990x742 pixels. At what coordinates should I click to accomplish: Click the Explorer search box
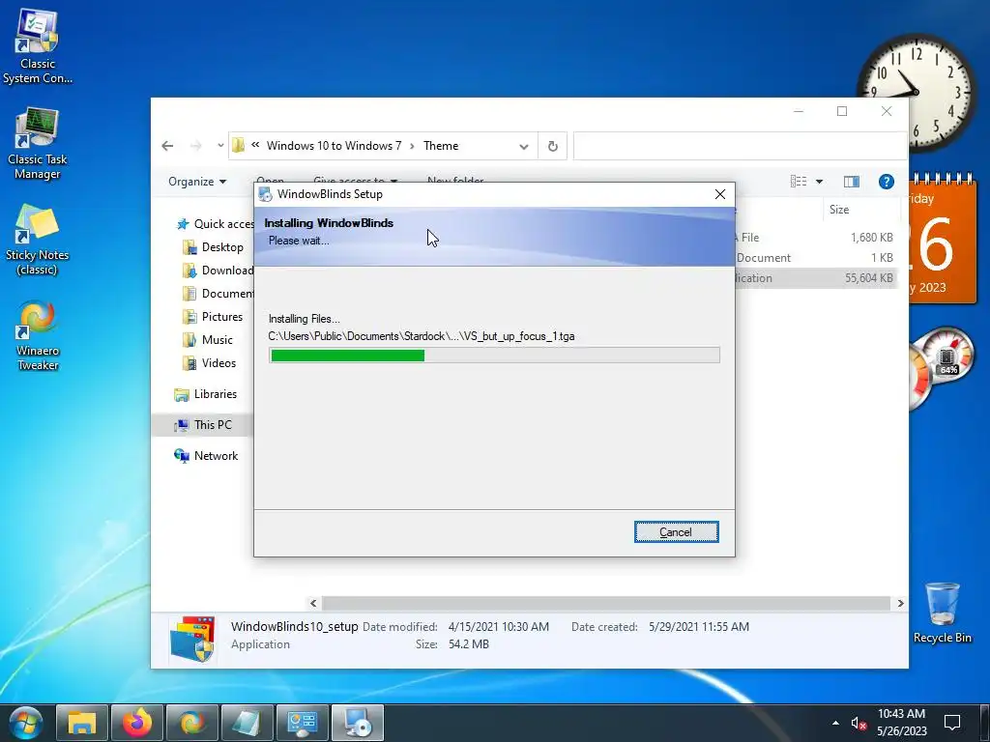pyautogui.click(x=740, y=146)
